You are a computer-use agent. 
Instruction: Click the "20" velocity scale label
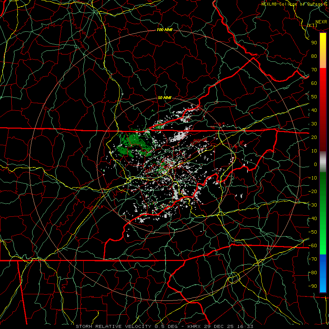tap(314, 137)
